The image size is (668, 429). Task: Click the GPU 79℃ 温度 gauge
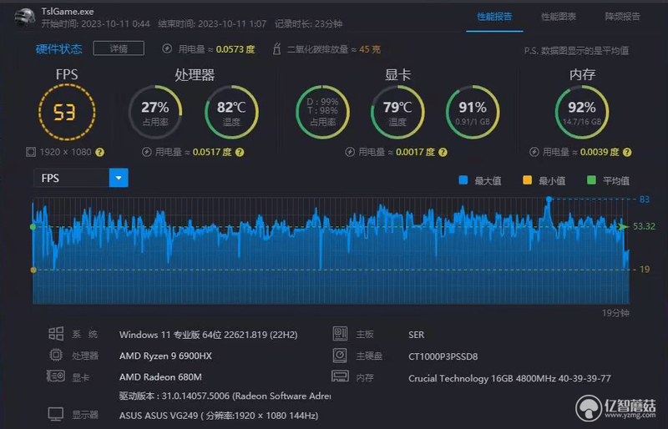[397, 112]
